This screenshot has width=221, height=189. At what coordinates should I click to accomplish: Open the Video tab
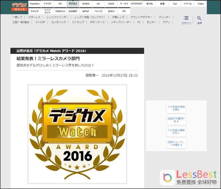point(201,4)
